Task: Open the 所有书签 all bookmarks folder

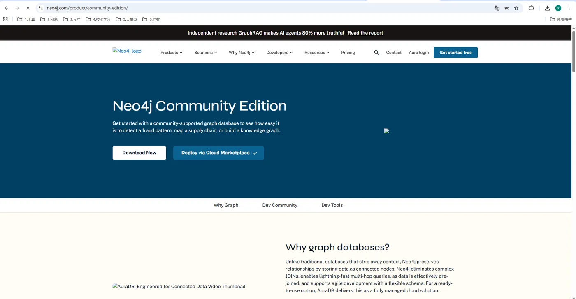Action: [561, 19]
